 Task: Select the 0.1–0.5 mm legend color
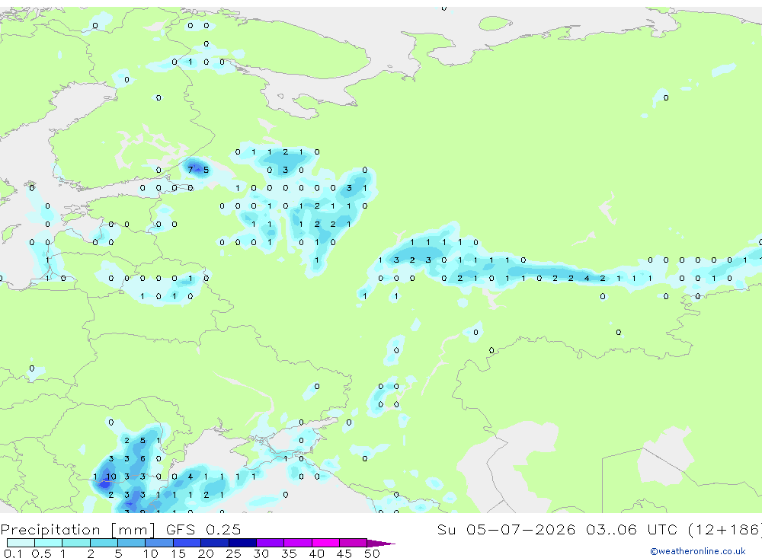coord(21,543)
